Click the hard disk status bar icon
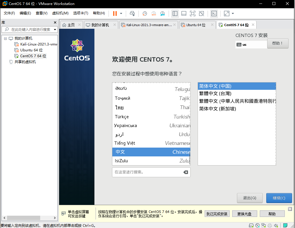Viewport: 295px width, 228px height. pyautogui.click(x=251, y=225)
